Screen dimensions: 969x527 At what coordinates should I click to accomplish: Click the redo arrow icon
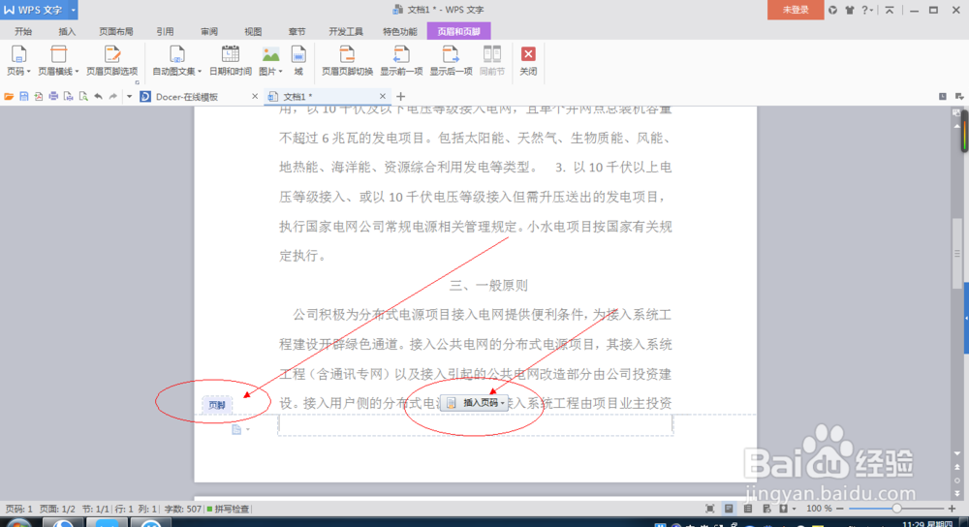(x=112, y=96)
